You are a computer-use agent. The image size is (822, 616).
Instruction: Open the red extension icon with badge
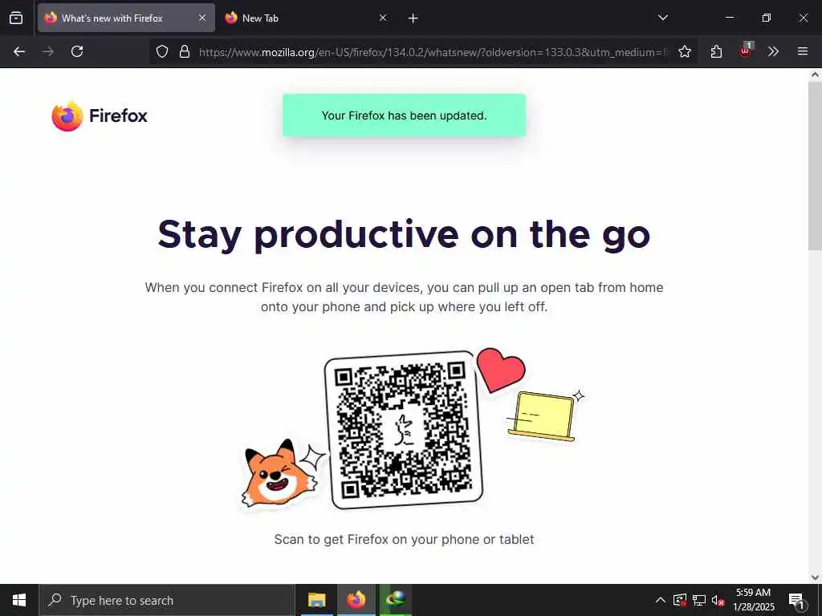pyautogui.click(x=745, y=51)
